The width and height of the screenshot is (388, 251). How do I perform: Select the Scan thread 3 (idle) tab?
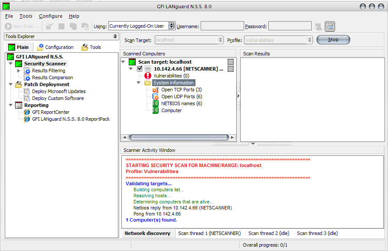(x=317, y=233)
